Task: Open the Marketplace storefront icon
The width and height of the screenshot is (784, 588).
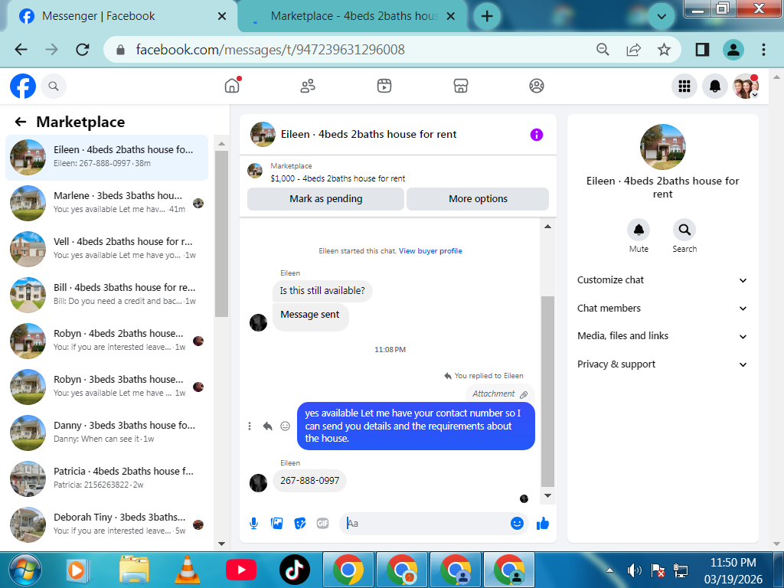Action: click(x=460, y=86)
